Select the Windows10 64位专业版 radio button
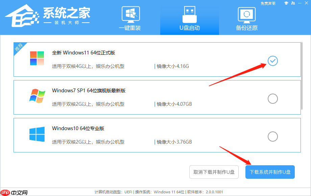Image resolution: width=311 pixels, height=196 pixels. point(273,137)
